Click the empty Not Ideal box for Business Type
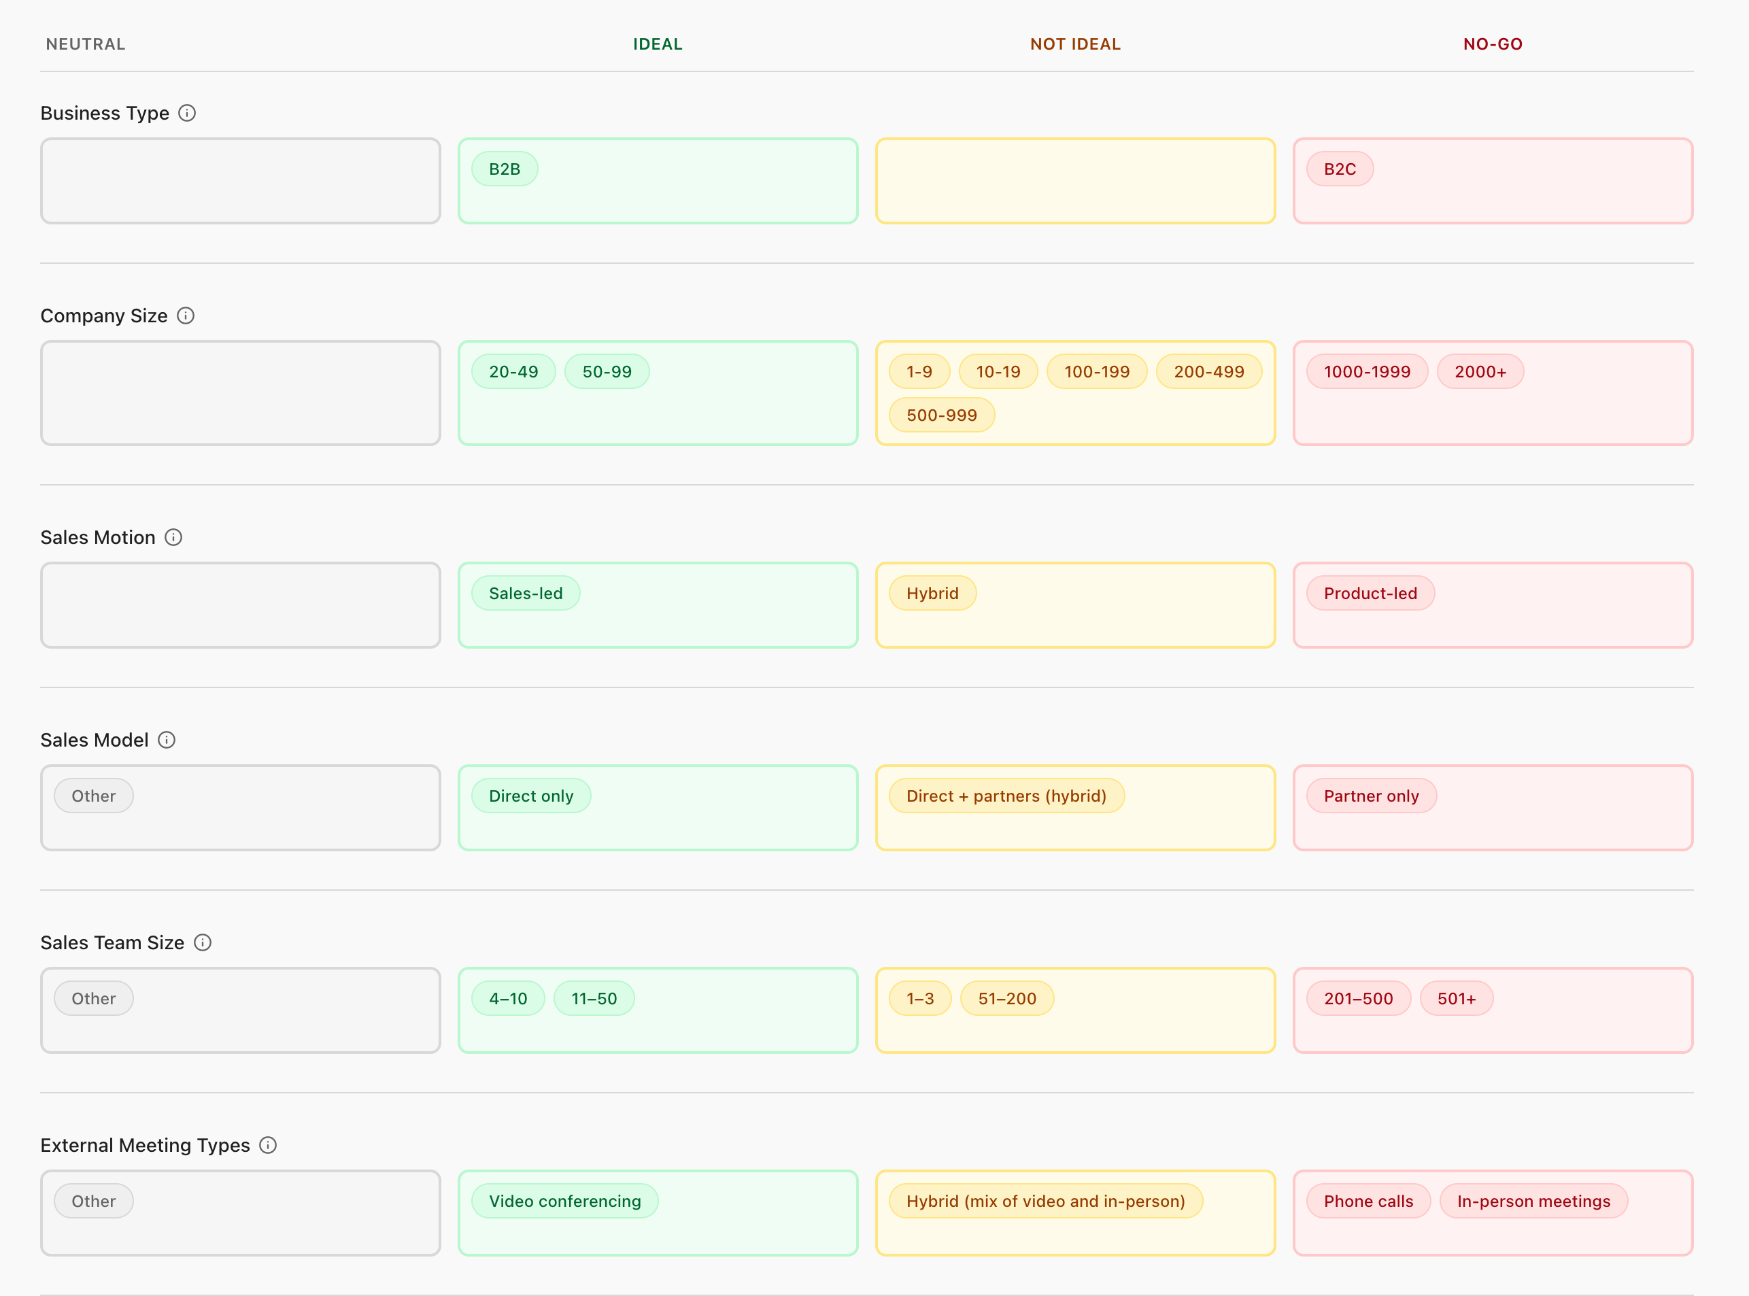Viewport: 1749px width, 1296px height. click(1075, 180)
